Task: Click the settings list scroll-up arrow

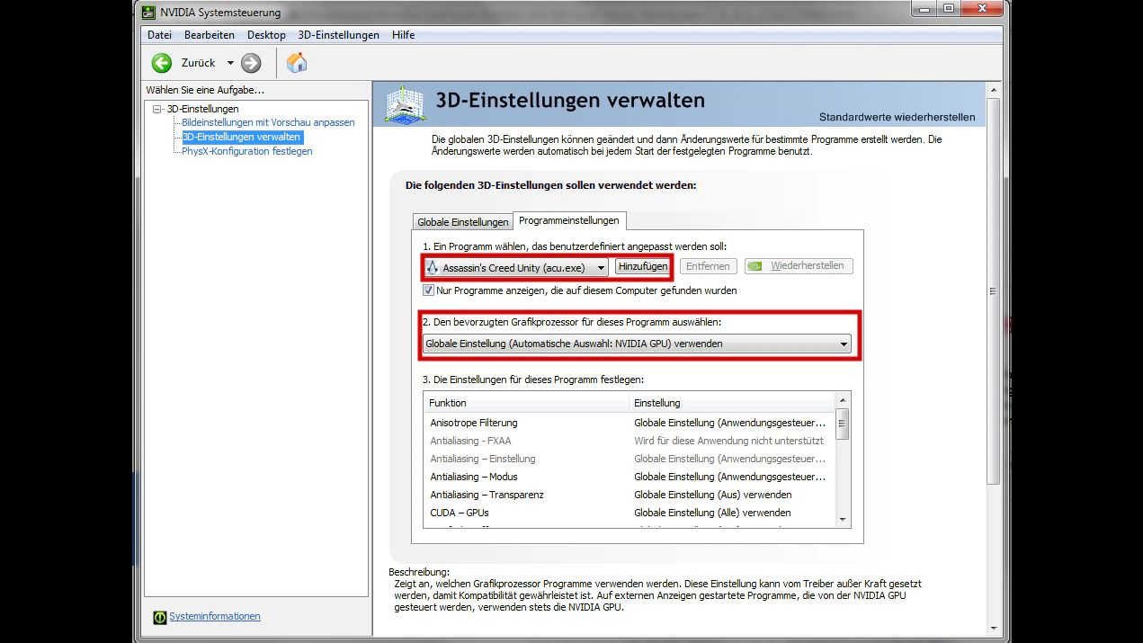Action: (x=843, y=400)
